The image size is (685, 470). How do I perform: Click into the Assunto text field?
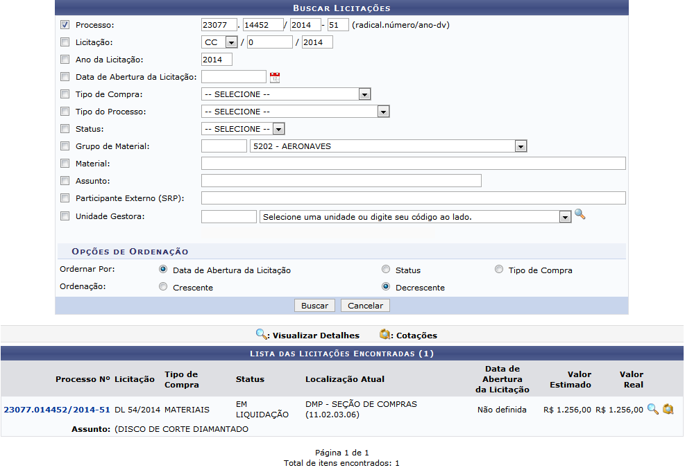point(341,181)
